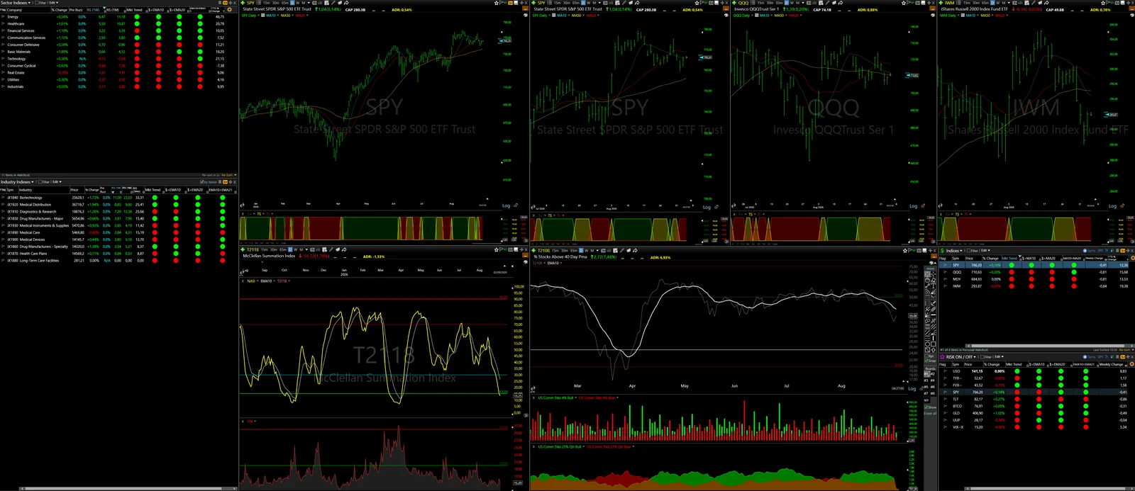
Task: Click the orange add-column icon in RISK ON / OFF columns
Action: [x=1132, y=364]
